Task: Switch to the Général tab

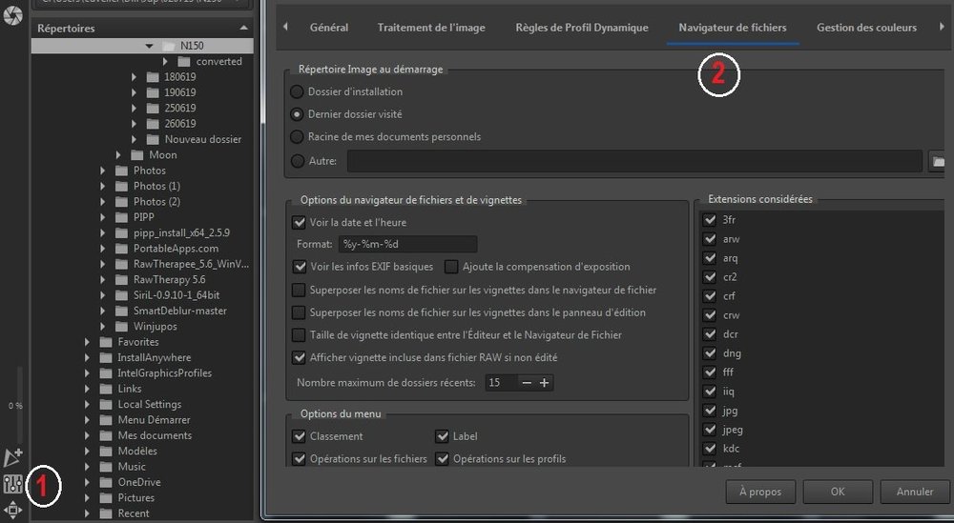Action: (x=329, y=28)
